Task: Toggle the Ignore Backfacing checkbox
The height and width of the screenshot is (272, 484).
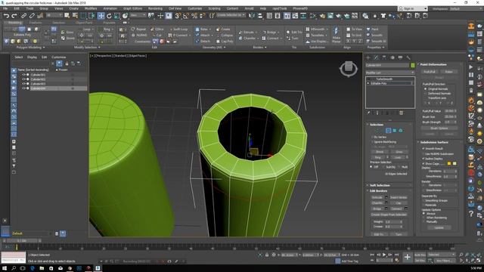Action: (x=372, y=142)
